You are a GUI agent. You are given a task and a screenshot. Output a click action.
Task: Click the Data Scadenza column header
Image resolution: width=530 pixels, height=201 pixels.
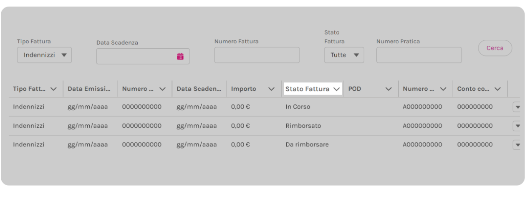199,89
